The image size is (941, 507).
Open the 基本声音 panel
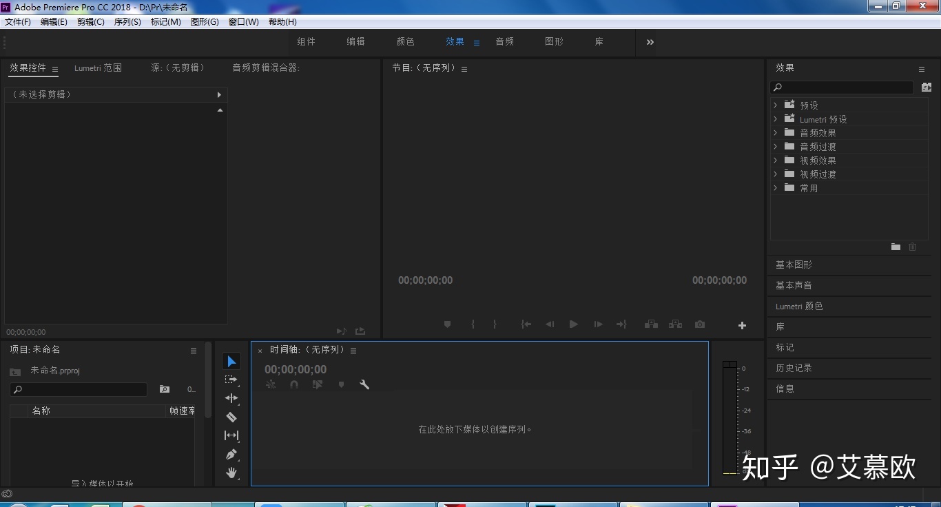click(794, 285)
